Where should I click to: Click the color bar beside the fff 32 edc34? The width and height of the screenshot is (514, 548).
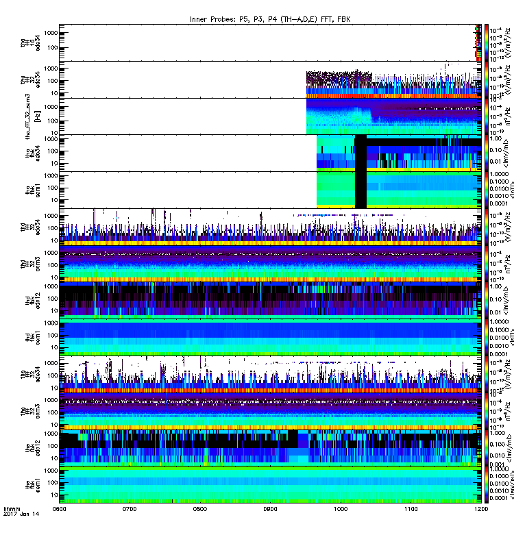[487, 375]
